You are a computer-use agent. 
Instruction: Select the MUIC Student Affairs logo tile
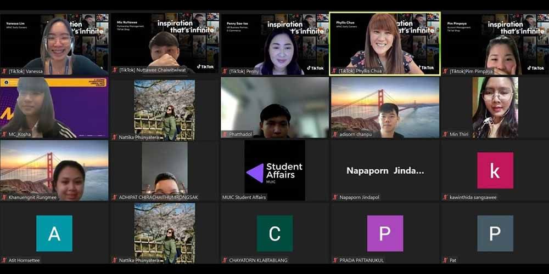[274, 170]
